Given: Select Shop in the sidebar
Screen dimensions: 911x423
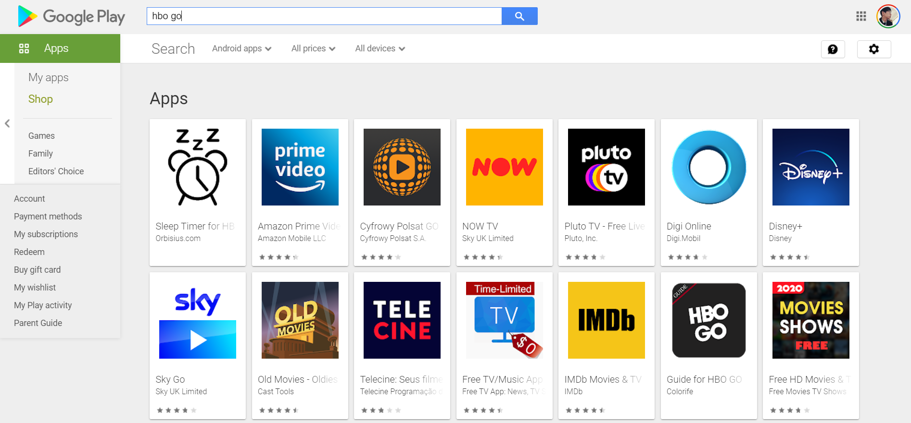Looking at the screenshot, I should [40, 99].
